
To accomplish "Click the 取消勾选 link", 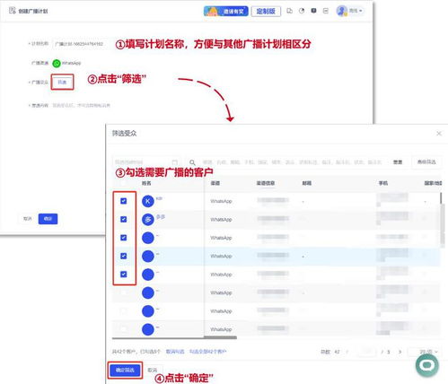I will coord(175,352).
